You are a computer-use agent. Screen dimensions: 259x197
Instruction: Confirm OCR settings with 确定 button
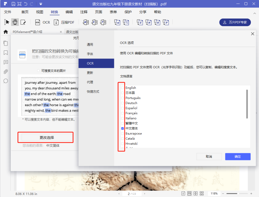tap(238, 156)
